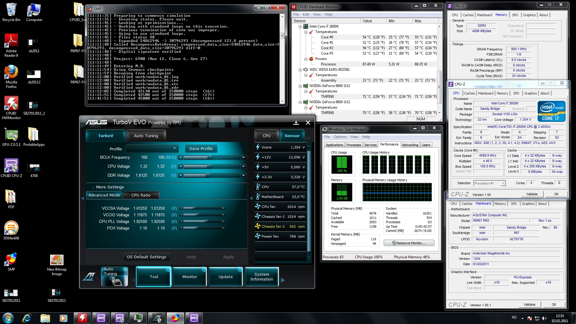Open 3DMark06 desktop shortcut
Viewport: 576px width, 324px height.
tap(11, 230)
